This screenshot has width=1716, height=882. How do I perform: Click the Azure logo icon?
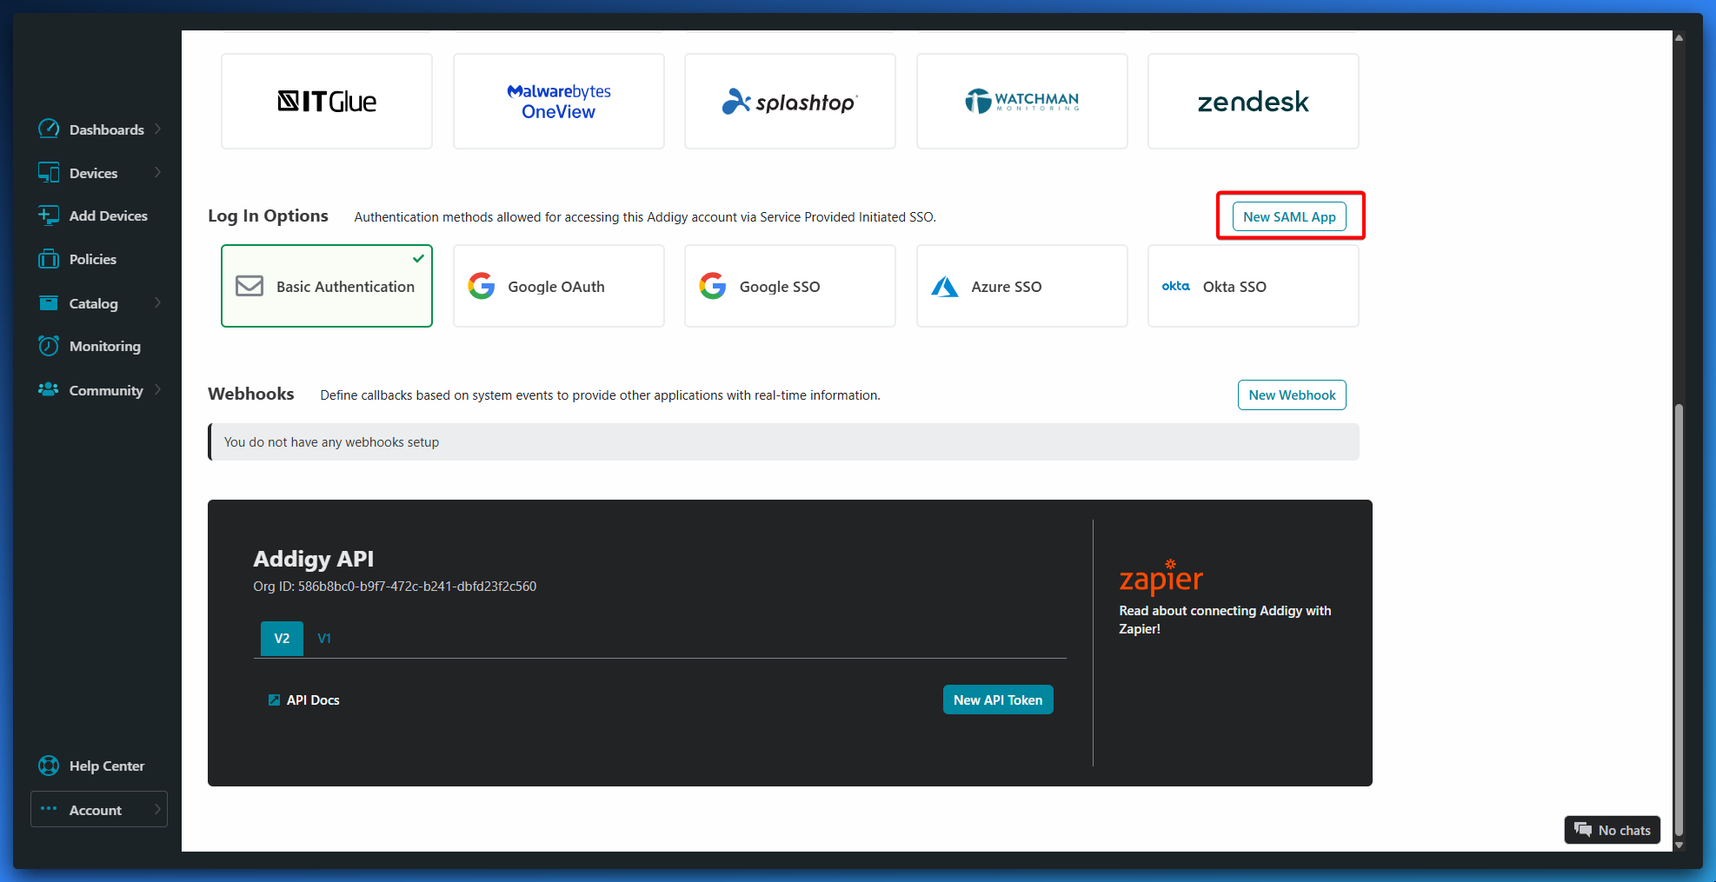(945, 286)
